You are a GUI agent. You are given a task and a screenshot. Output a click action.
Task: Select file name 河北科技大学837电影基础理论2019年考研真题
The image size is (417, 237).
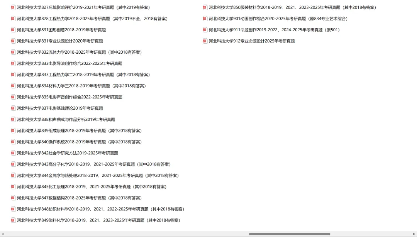click(60, 108)
